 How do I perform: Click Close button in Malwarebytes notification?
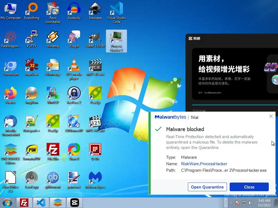pyautogui.click(x=249, y=187)
